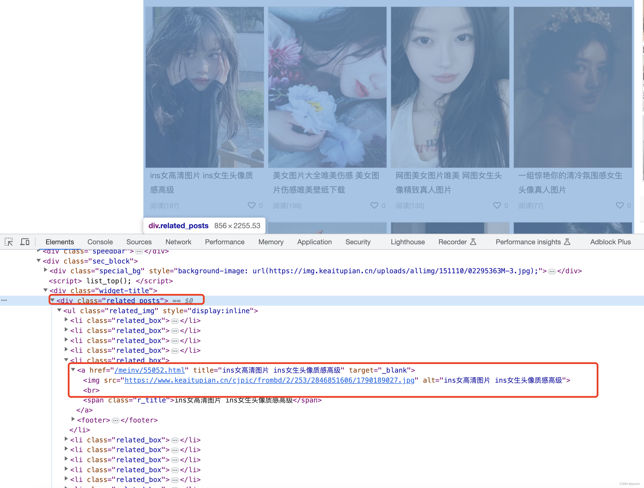Click the 美女图片大全唯美伤感 flower thumbnail

327,87
